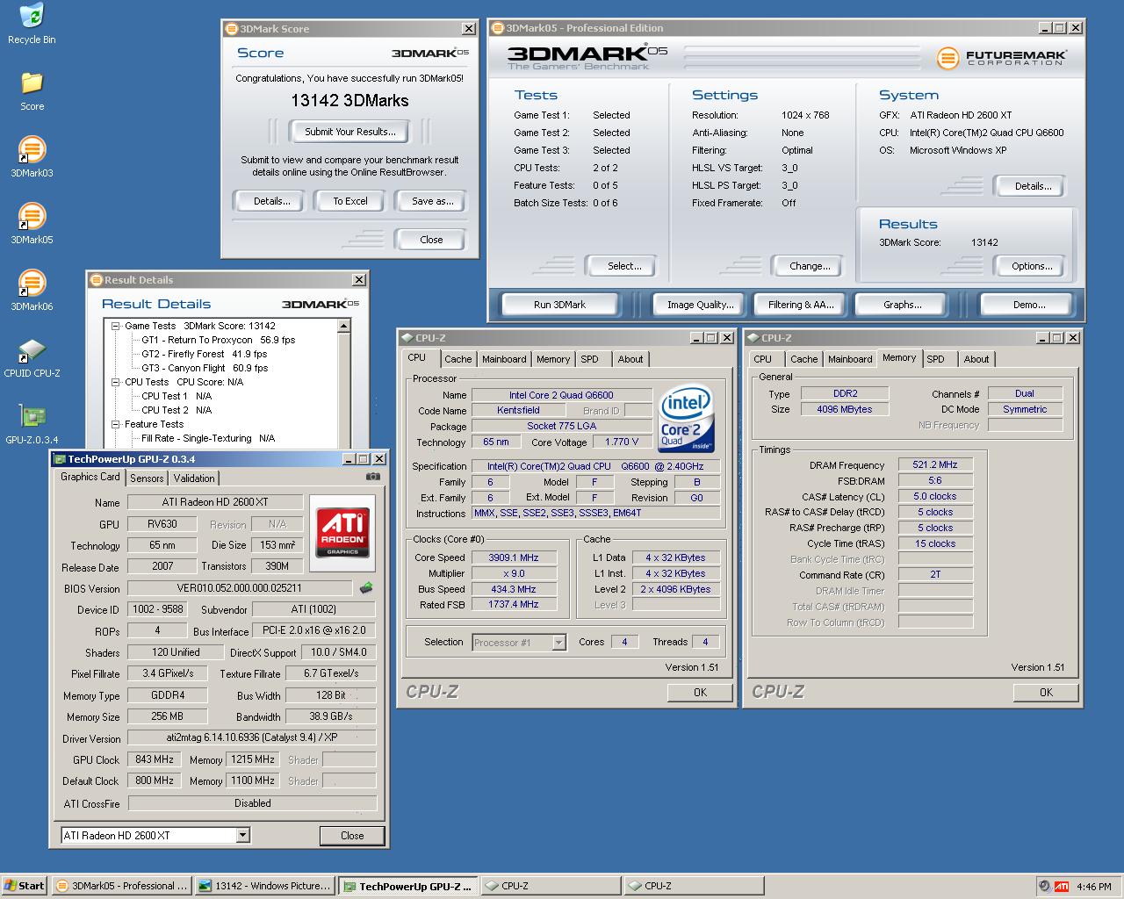Screen dimensions: 1124x899
Task: Click the BIOS Version field in GPU-Z
Action: pos(240,588)
